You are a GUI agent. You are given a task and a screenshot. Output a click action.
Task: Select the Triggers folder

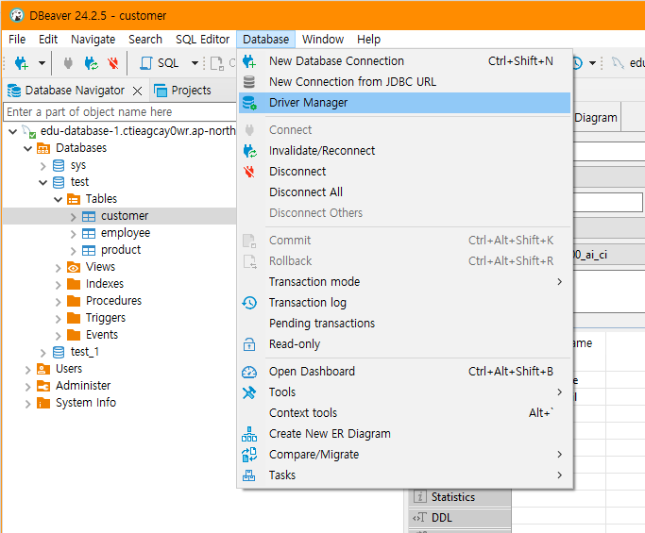pos(106,318)
